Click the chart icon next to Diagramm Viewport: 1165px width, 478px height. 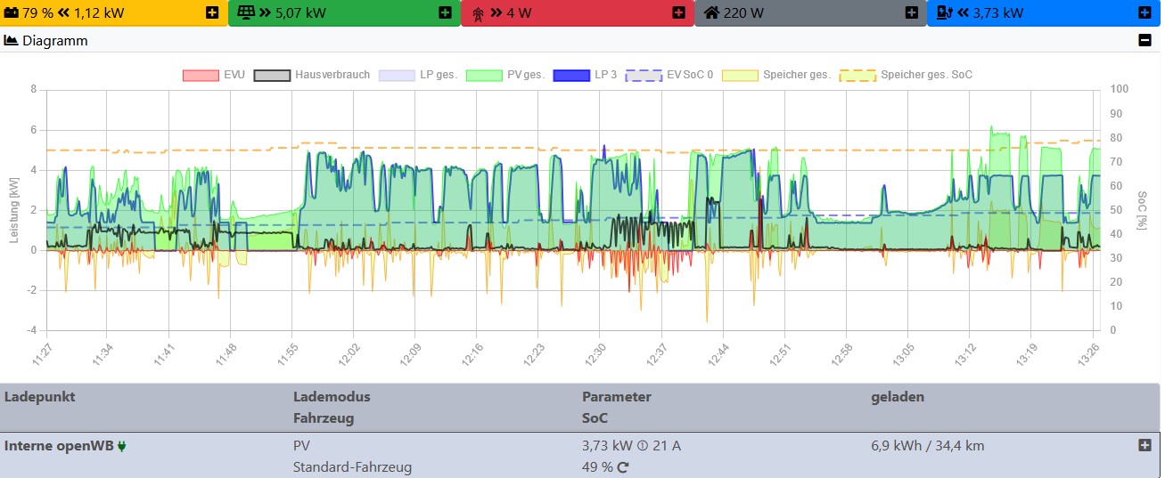pos(12,40)
